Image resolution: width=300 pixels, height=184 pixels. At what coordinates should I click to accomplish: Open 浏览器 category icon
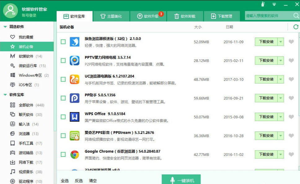pos(13,134)
